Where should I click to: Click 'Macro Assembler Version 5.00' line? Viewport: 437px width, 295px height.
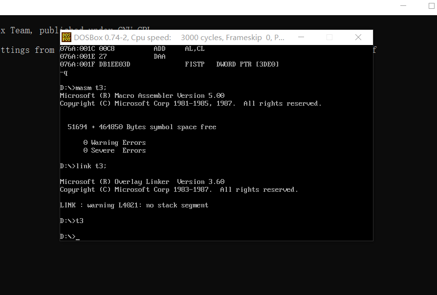142,95
